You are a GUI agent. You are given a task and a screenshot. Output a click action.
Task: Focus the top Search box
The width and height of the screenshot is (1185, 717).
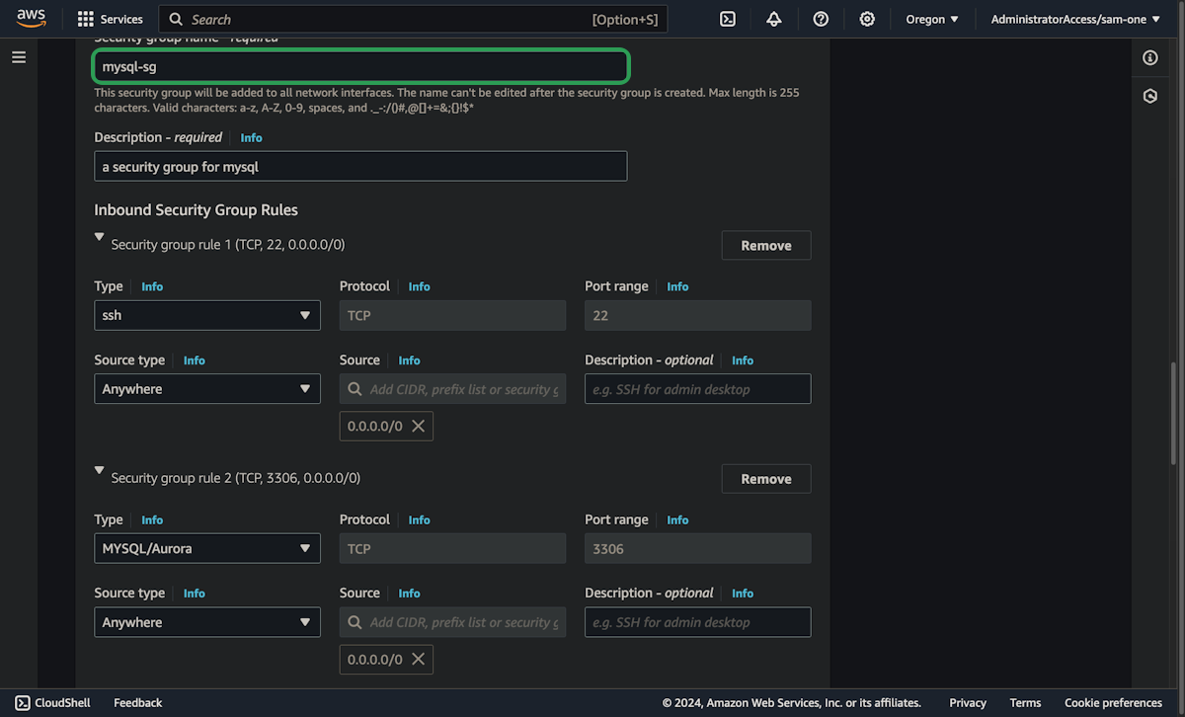[414, 19]
